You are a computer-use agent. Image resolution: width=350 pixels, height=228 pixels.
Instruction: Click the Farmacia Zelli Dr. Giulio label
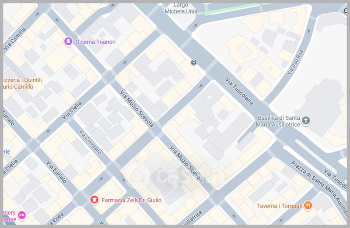click(x=132, y=200)
